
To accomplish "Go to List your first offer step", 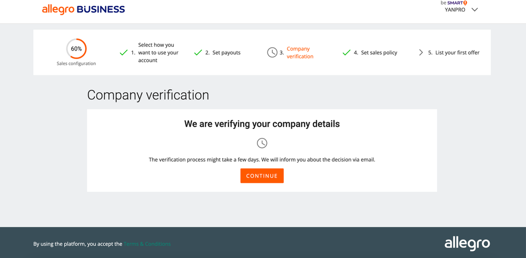I will tap(457, 53).
